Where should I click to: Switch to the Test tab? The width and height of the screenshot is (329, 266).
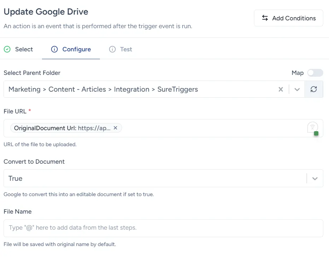tap(126, 49)
